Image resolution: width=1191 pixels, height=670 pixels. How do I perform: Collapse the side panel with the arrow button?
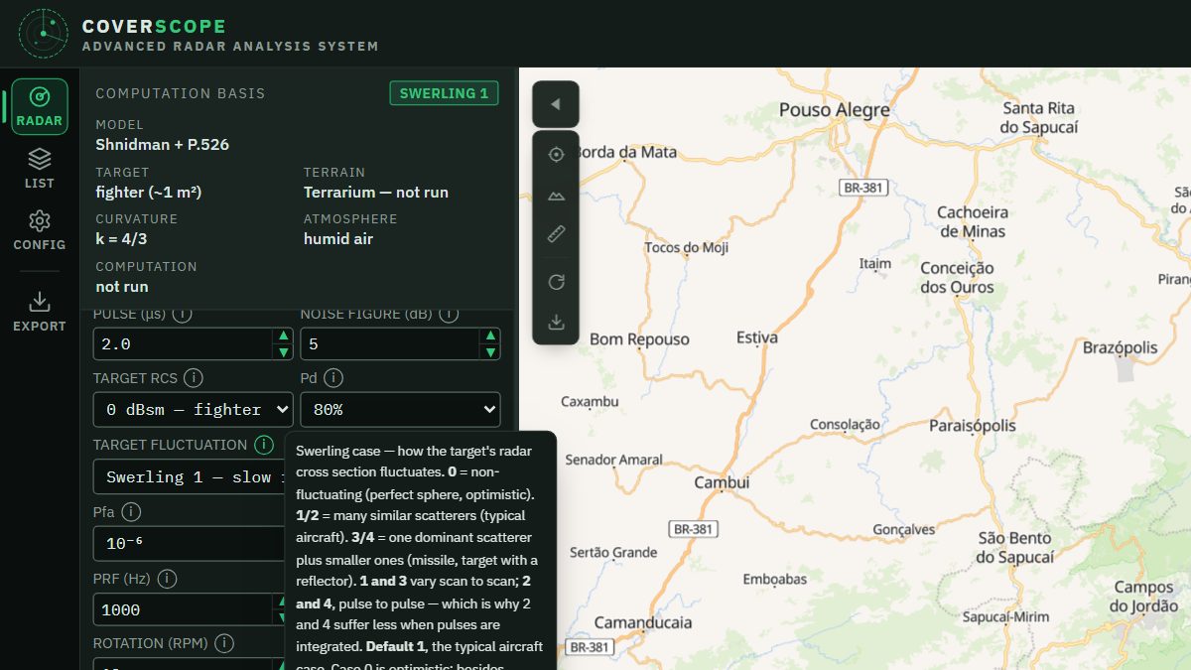[x=556, y=104]
